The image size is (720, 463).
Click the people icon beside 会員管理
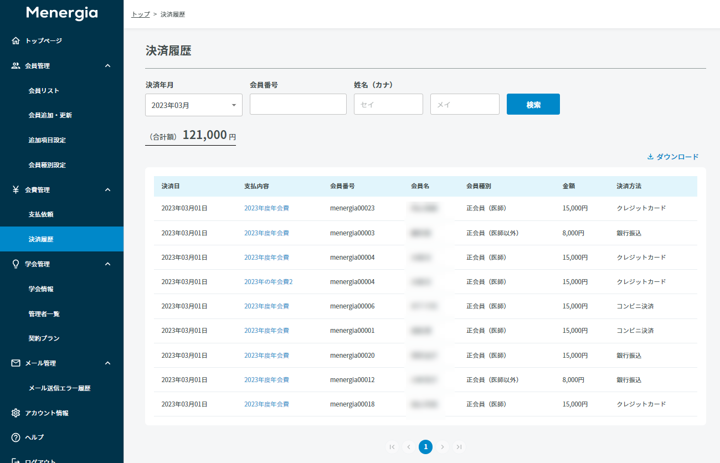[16, 65]
